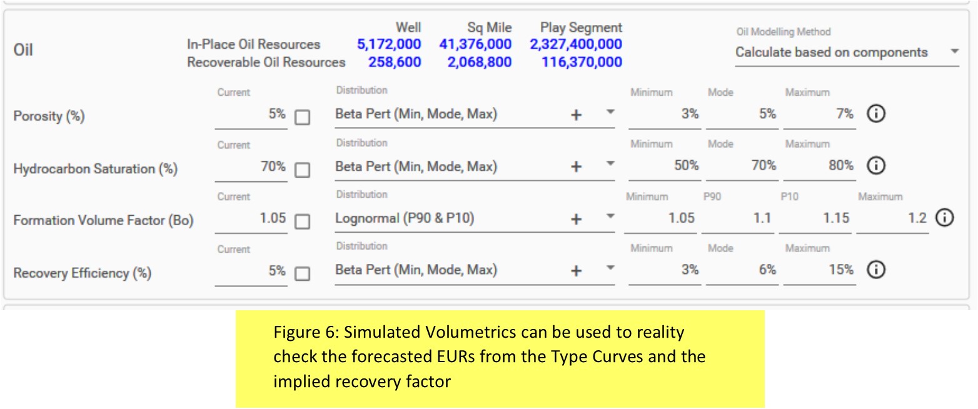Select the Porosity Current value field
Image resolution: width=978 pixels, height=409 pixels.
click(251, 114)
